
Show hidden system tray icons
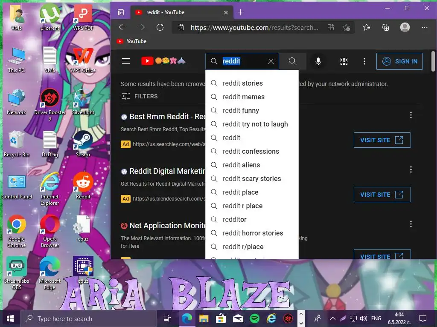click(x=333, y=318)
